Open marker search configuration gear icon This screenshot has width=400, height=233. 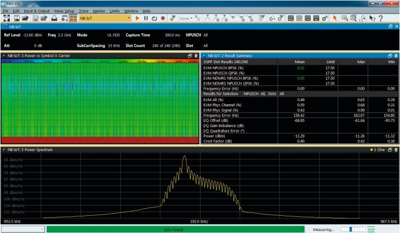point(272,18)
